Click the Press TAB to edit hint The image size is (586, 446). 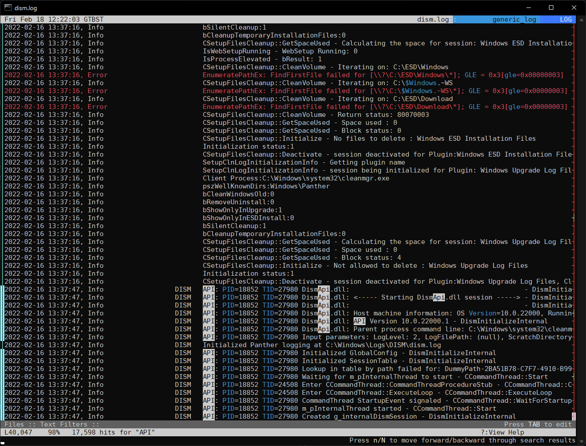tap(539, 424)
